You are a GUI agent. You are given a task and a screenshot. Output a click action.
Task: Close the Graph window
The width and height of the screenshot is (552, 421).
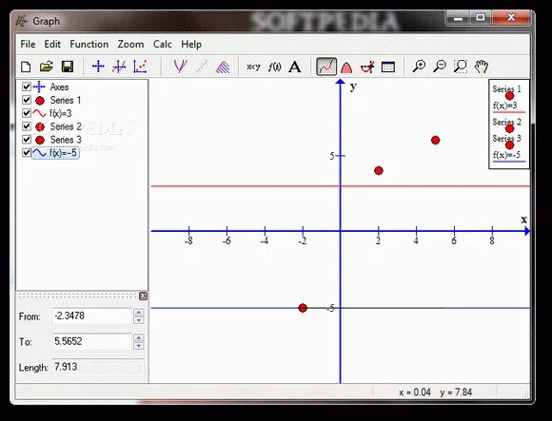(x=511, y=17)
